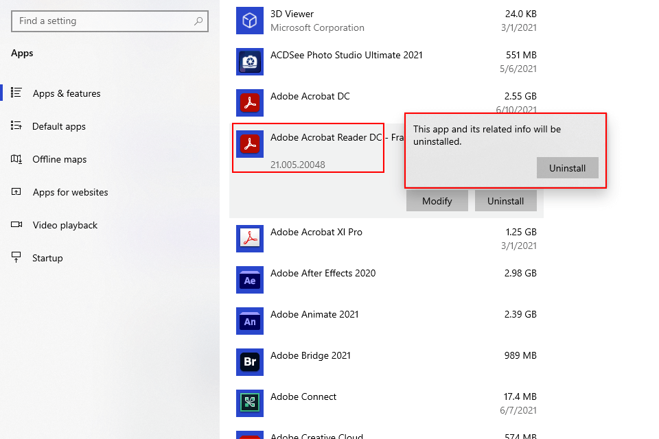Click the Apps & features sidebar icon
659x439 pixels.
click(16, 93)
